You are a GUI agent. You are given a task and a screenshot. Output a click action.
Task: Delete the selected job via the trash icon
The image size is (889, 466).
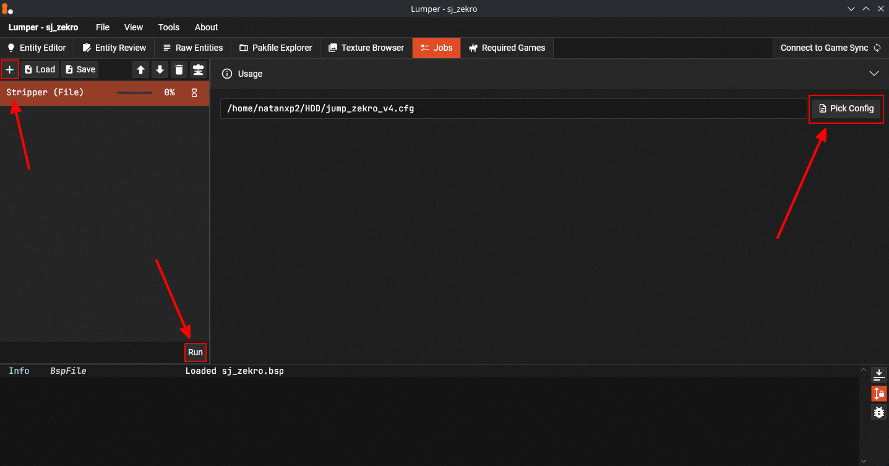click(179, 69)
